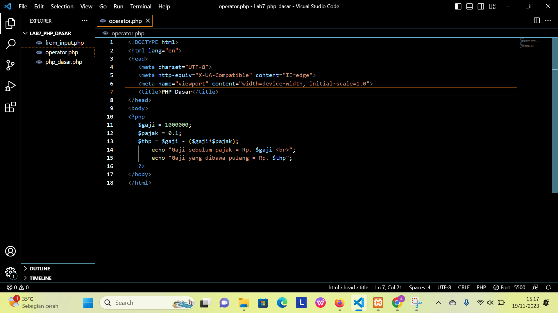558x313 pixels.
Task: Open the Accounts menu icon
Action: (10, 251)
